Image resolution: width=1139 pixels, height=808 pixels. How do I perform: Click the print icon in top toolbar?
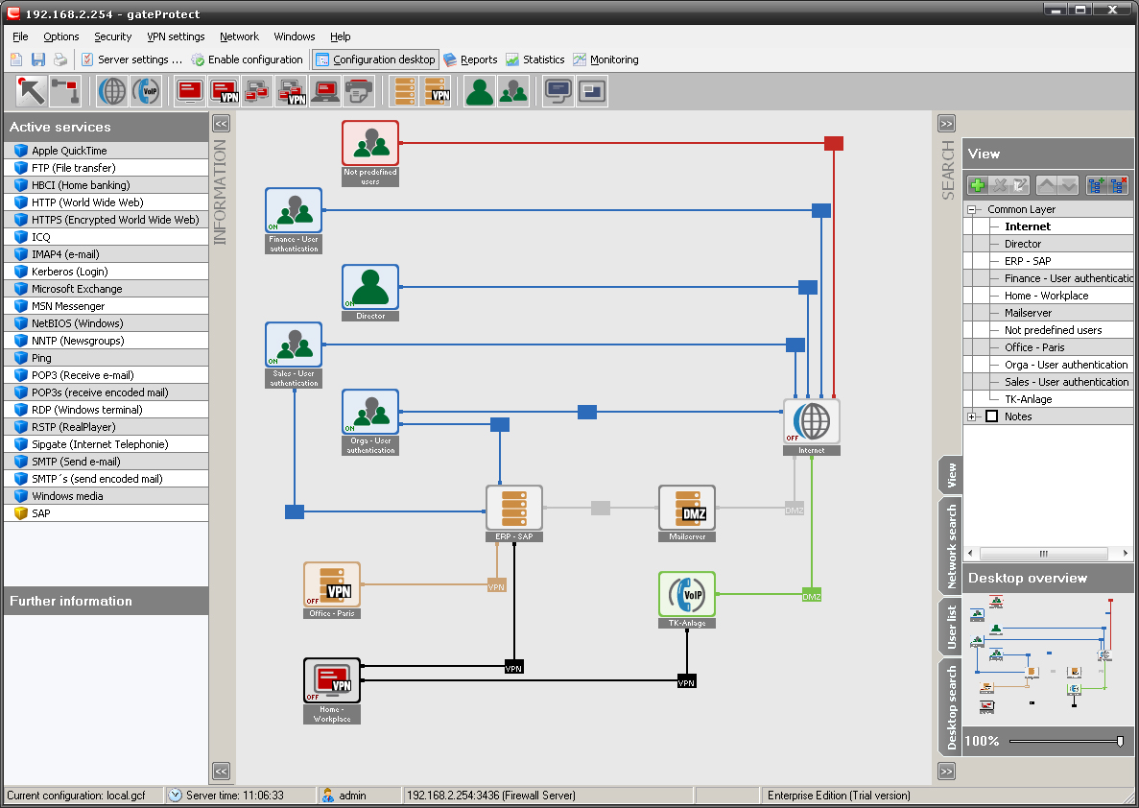tap(60, 59)
